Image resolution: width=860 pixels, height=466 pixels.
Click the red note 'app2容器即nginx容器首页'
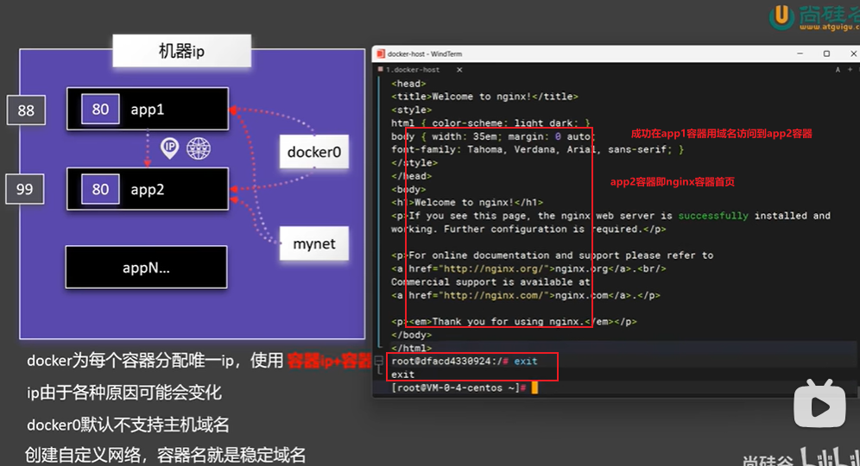click(673, 181)
